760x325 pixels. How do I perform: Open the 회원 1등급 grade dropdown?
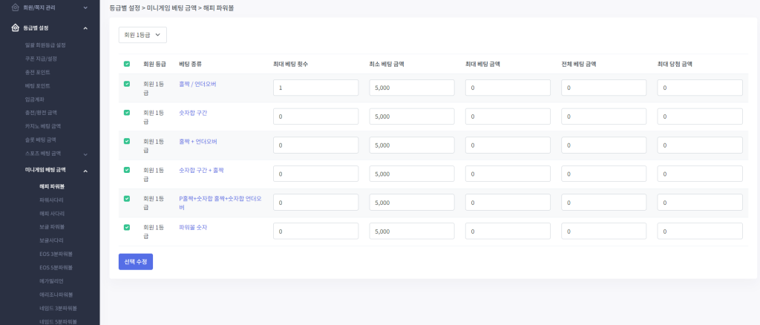pos(142,35)
